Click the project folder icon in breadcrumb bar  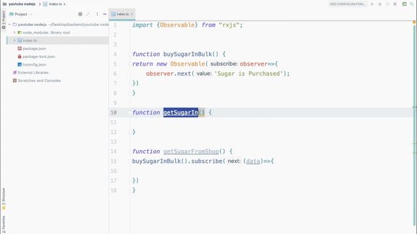(x=5, y=4)
